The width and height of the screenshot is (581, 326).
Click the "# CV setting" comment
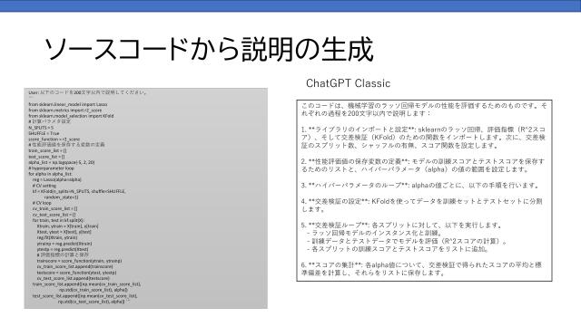(x=44, y=186)
